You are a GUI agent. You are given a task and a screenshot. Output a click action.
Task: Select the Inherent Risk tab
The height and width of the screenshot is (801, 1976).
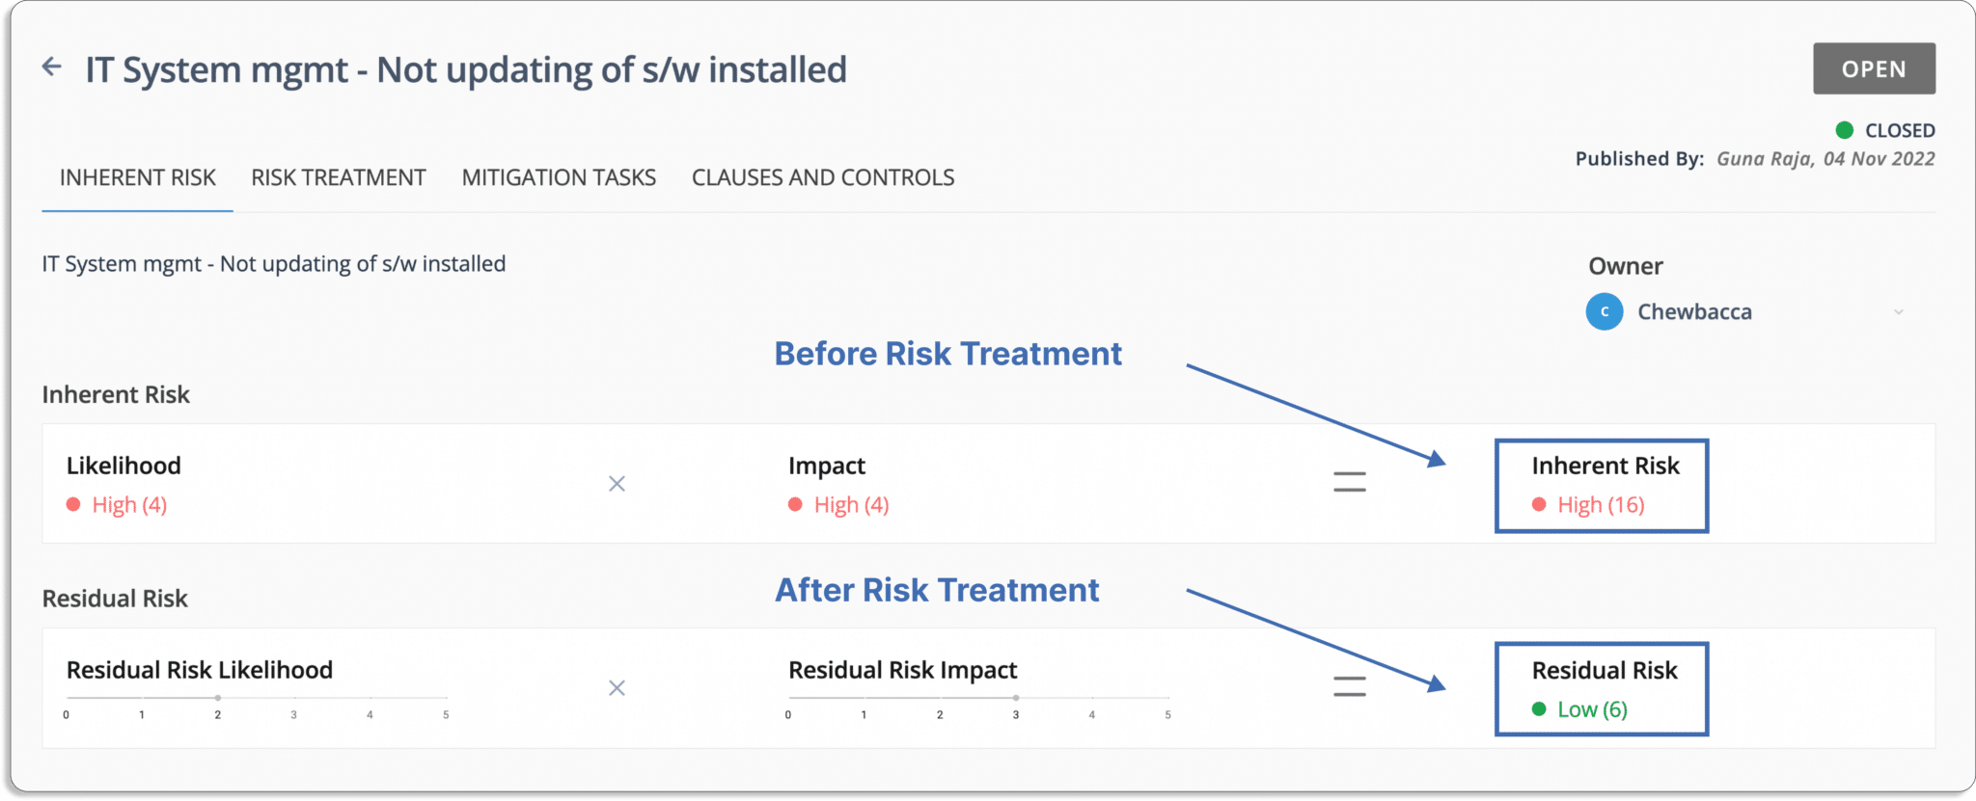point(137,177)
